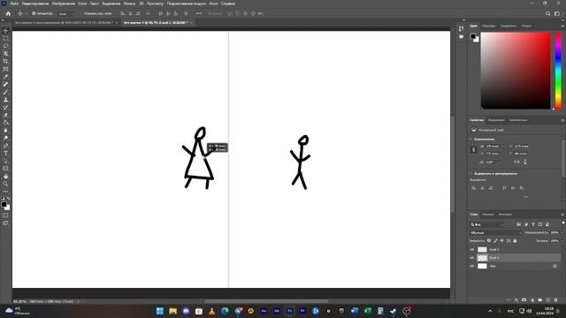Open the Windows Start button
Viewport: 566px width, 318px height.
click(160, 311)
